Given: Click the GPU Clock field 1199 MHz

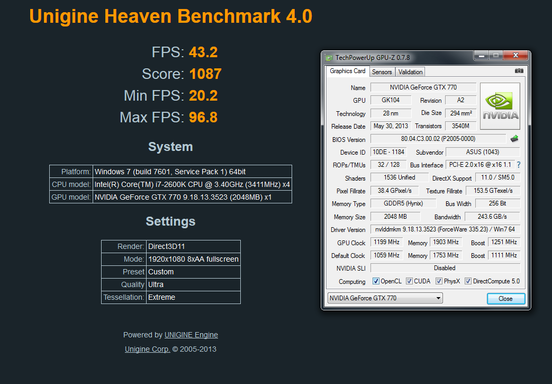Looking at the screenshot, I should point(386,242).
